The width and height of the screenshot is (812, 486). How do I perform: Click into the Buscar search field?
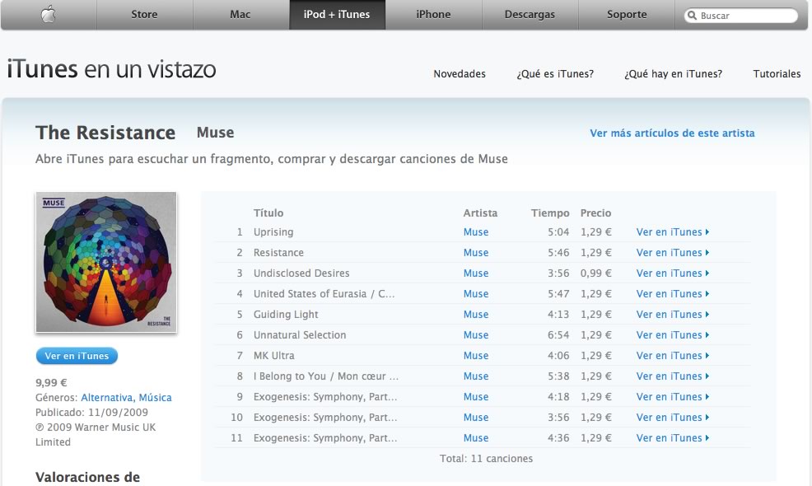[x=741, y=16]
